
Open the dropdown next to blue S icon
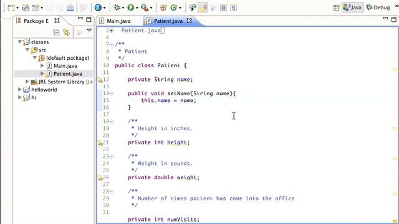click(x=104, y=8)
